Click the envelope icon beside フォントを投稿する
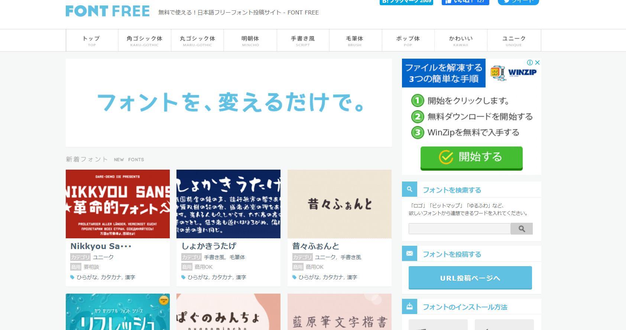The width and height of the screenshot is (626, 330). [409, 254]
